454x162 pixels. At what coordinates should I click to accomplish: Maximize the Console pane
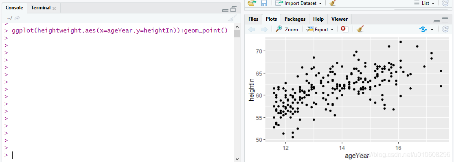pos(233,9)
